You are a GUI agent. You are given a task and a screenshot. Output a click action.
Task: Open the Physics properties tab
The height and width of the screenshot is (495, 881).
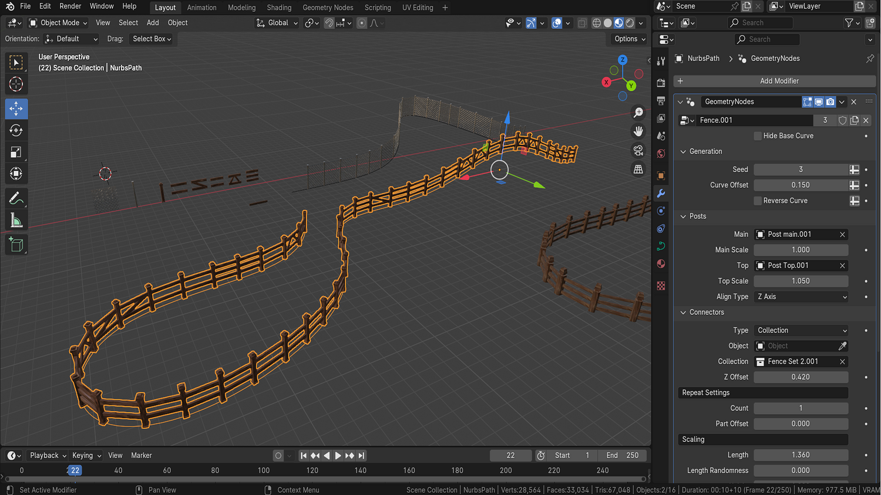[x=661, y=211]
